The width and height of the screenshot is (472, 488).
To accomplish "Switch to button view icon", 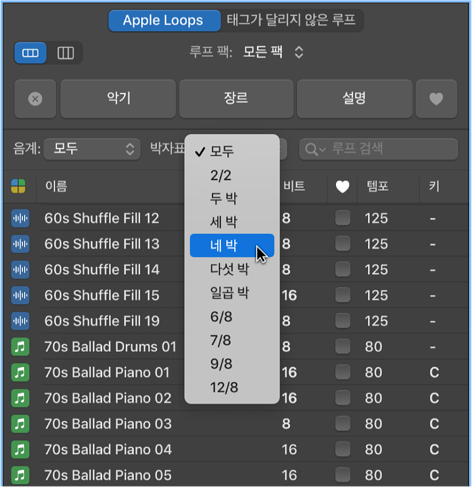I will point(30,53).
